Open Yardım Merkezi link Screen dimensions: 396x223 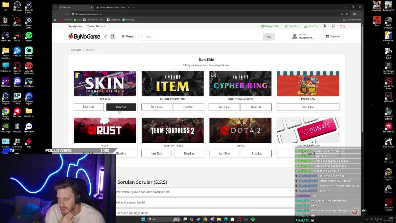click(96, 26)
